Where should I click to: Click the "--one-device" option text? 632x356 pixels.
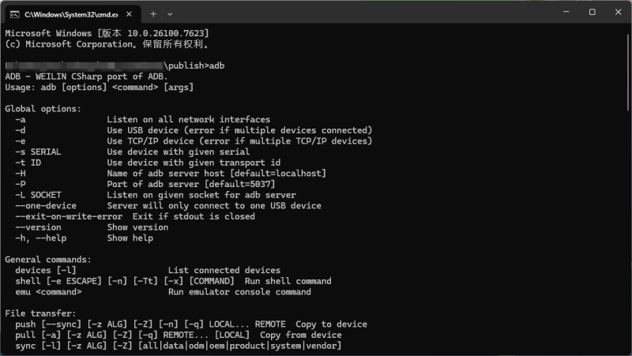pos(46,205)
